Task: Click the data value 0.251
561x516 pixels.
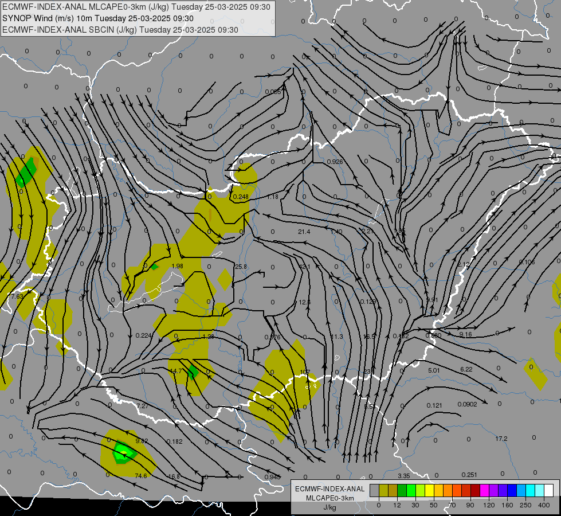Action: [469, 475]
